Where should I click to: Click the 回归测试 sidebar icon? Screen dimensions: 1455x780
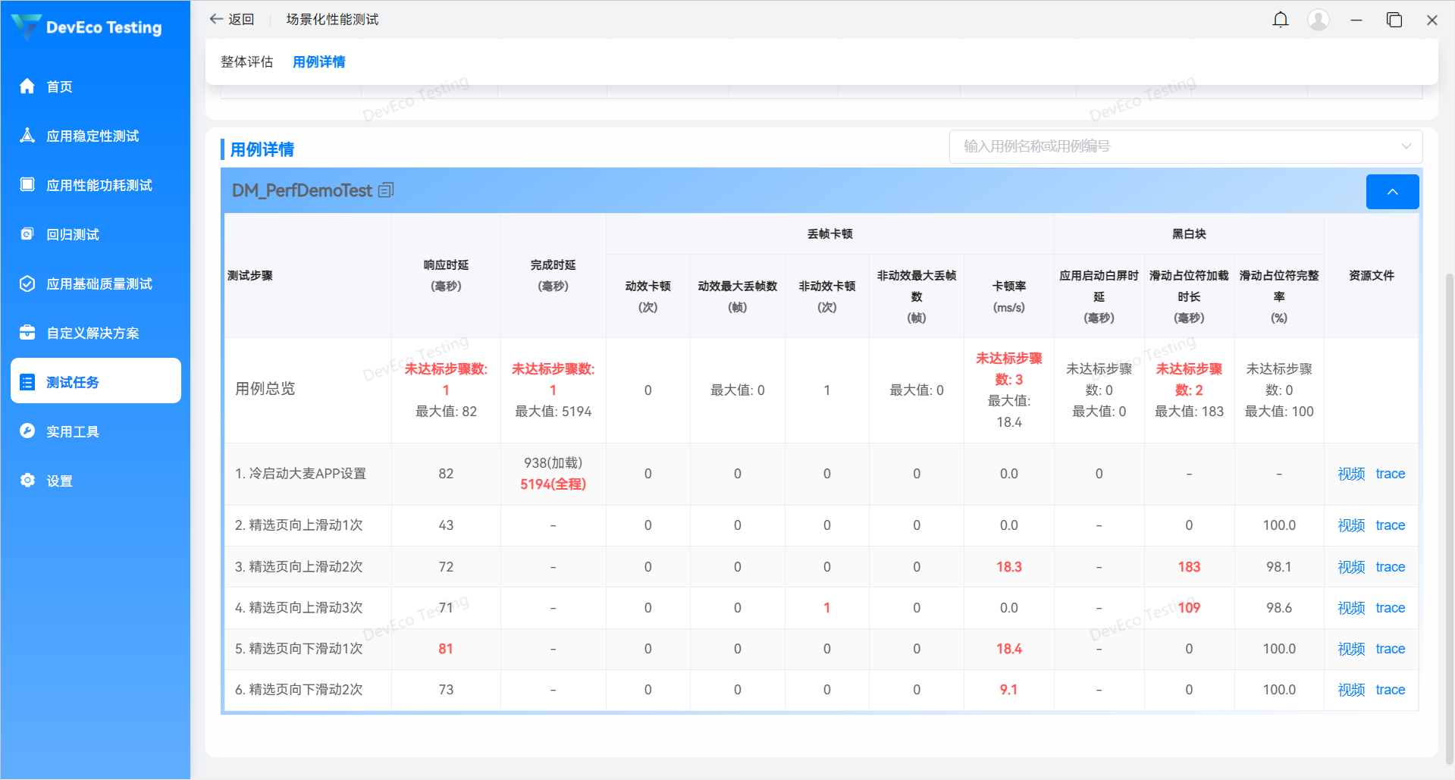27,234
